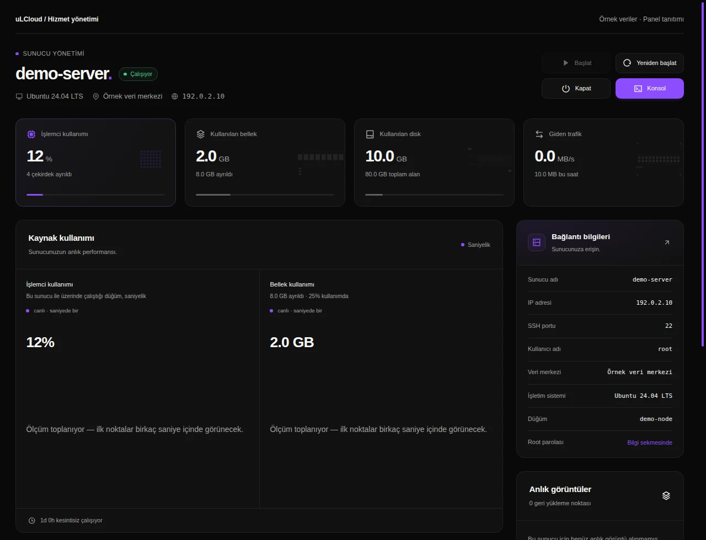Screen dimensions: 706x540
Task: Click the server icon in Bağlantı bilgileri header
Action: pos(537,242)
